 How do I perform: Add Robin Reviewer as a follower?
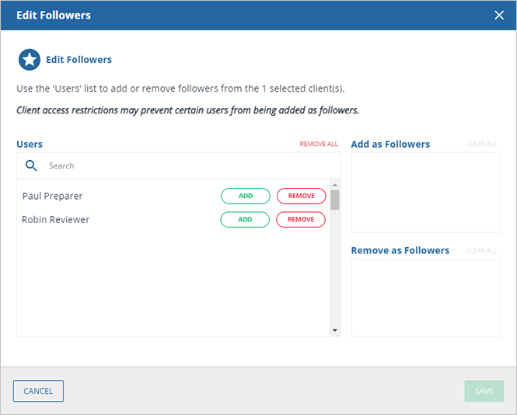(245, 219)
